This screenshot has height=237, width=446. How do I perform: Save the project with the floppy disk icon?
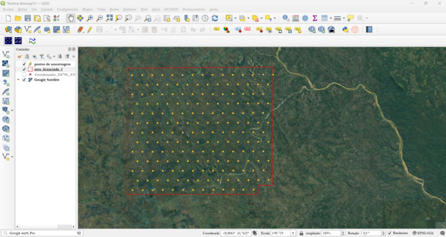28,18
